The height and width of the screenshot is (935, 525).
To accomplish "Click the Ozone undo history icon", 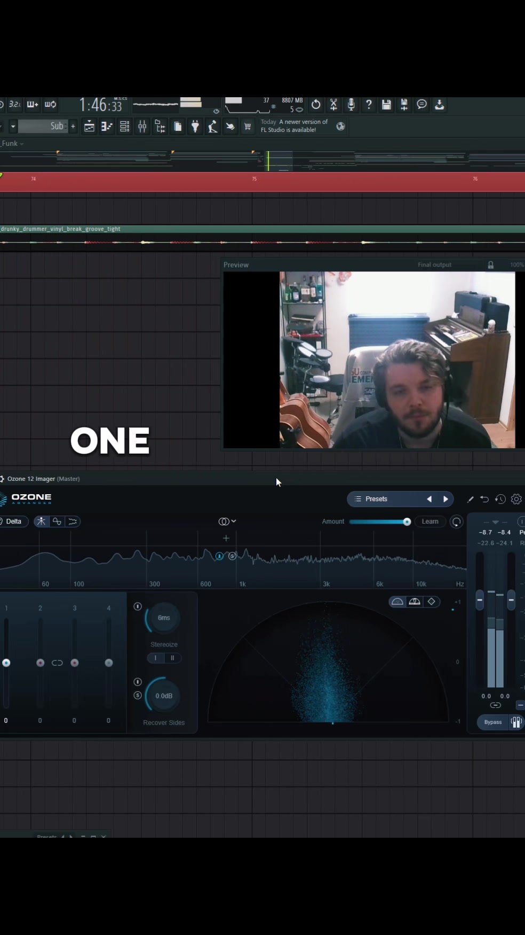I will coord(500,499).
